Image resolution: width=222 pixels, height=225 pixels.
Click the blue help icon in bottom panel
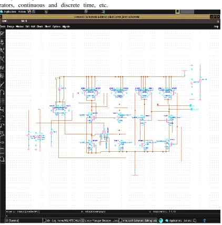[x=204, y=220]
